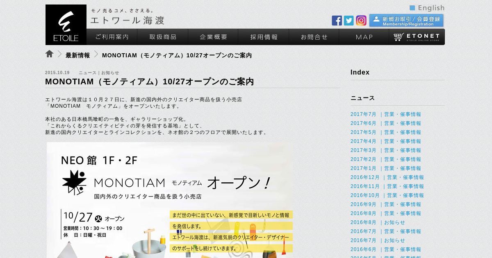This screenshot has height=258, width=492.
Task: Open the Instagram page icon
Action: [x=361, y=20]
